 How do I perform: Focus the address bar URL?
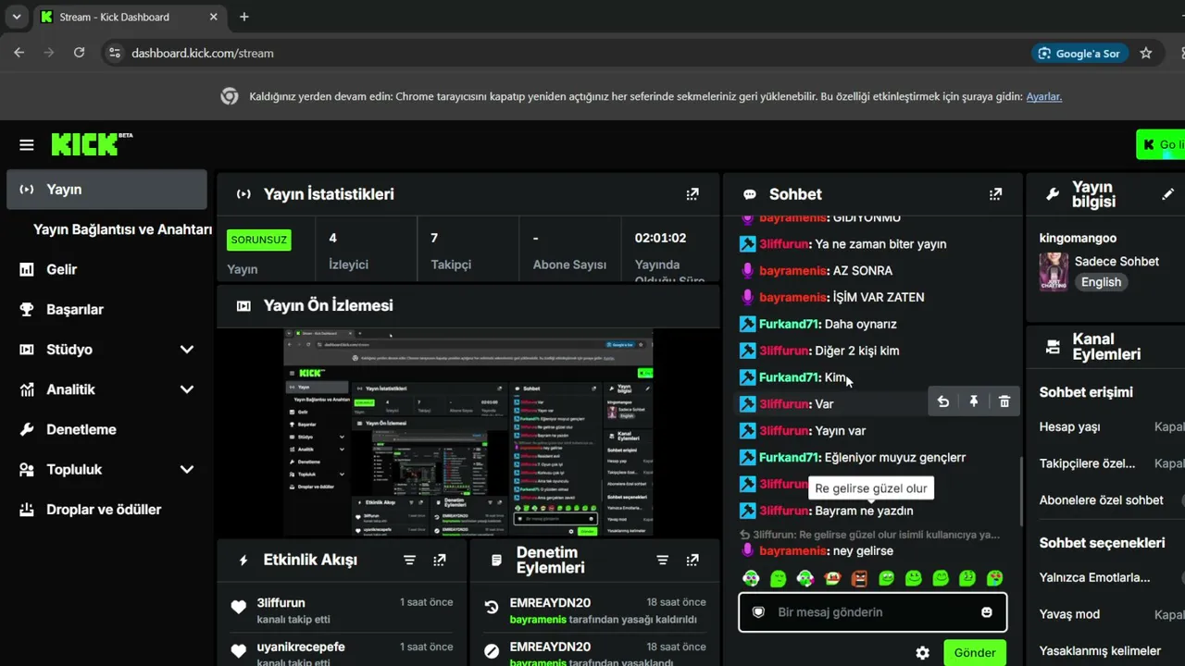tap(203, 54)
